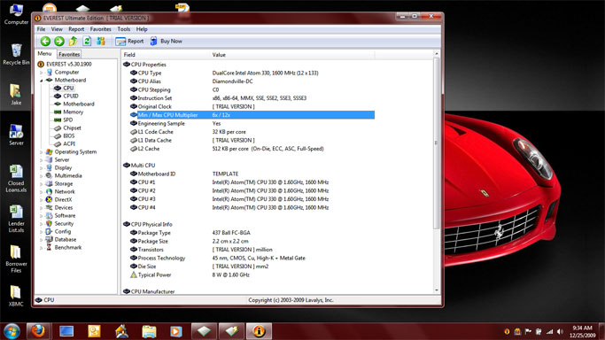Select the CPU Type row

(252, 73)
